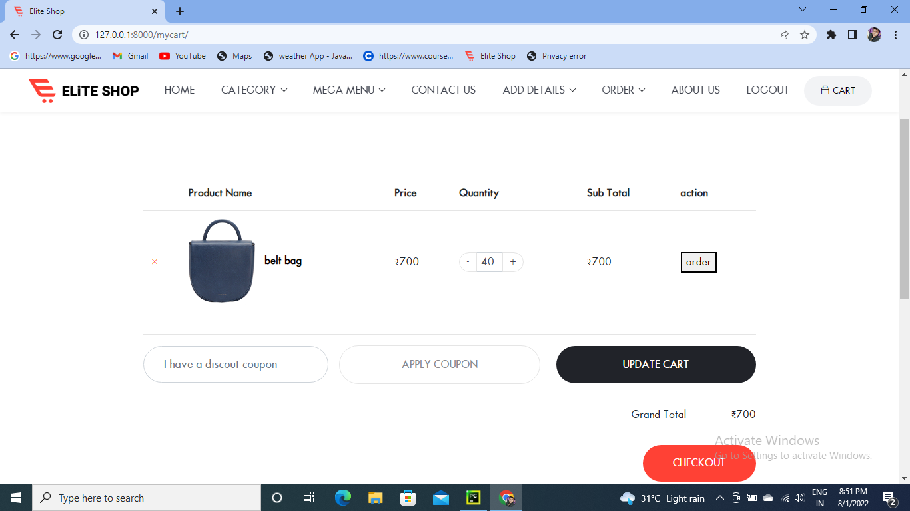The height and width of the screenshot is (511, 910).
Task: Expand the ADD DETAILS dropdown
Action: point(539,90)
